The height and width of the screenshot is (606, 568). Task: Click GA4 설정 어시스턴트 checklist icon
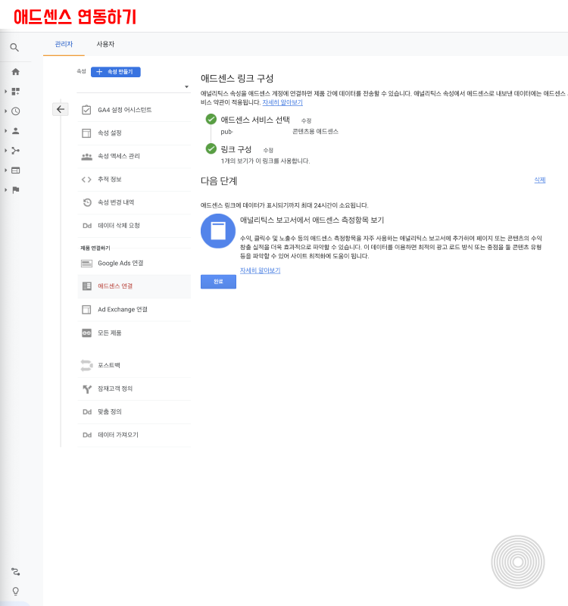(x=86, y=110)
